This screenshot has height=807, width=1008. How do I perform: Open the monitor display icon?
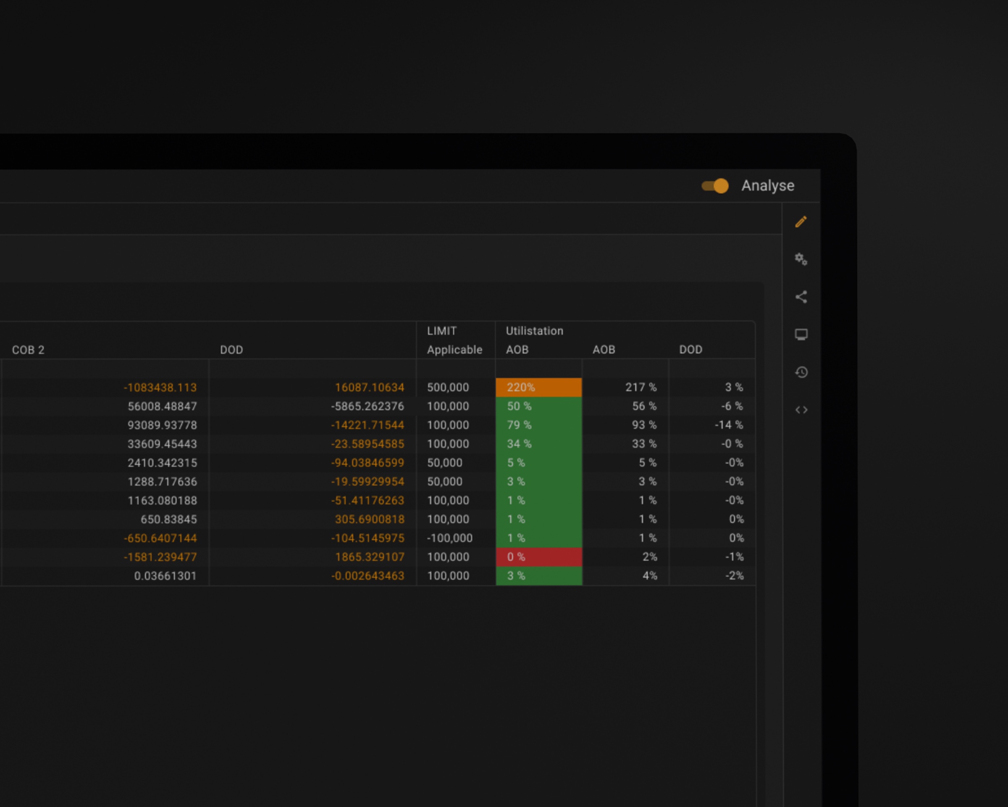[x=801, y=335]
